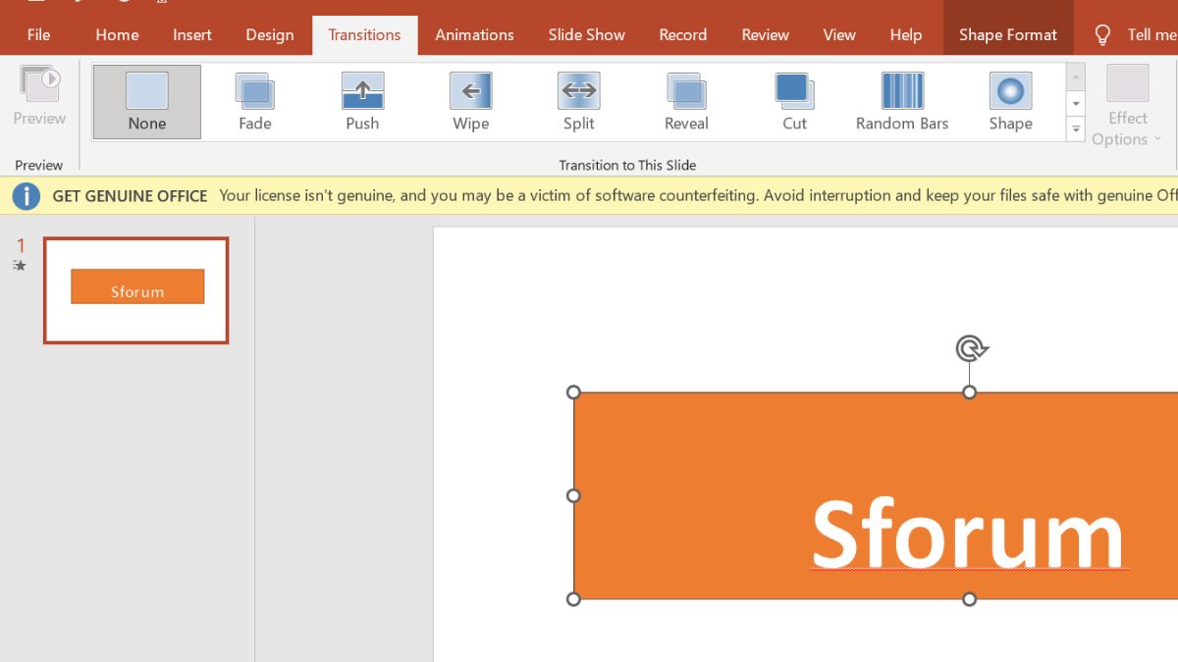Select the Cut transition
The width and height of the screenshot is (1178, 662).
[x=793, y=101]
